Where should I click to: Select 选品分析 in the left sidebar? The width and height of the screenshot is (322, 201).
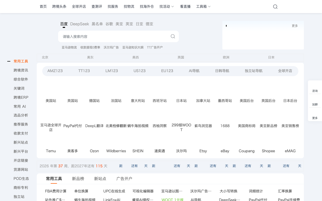point(21,115)
